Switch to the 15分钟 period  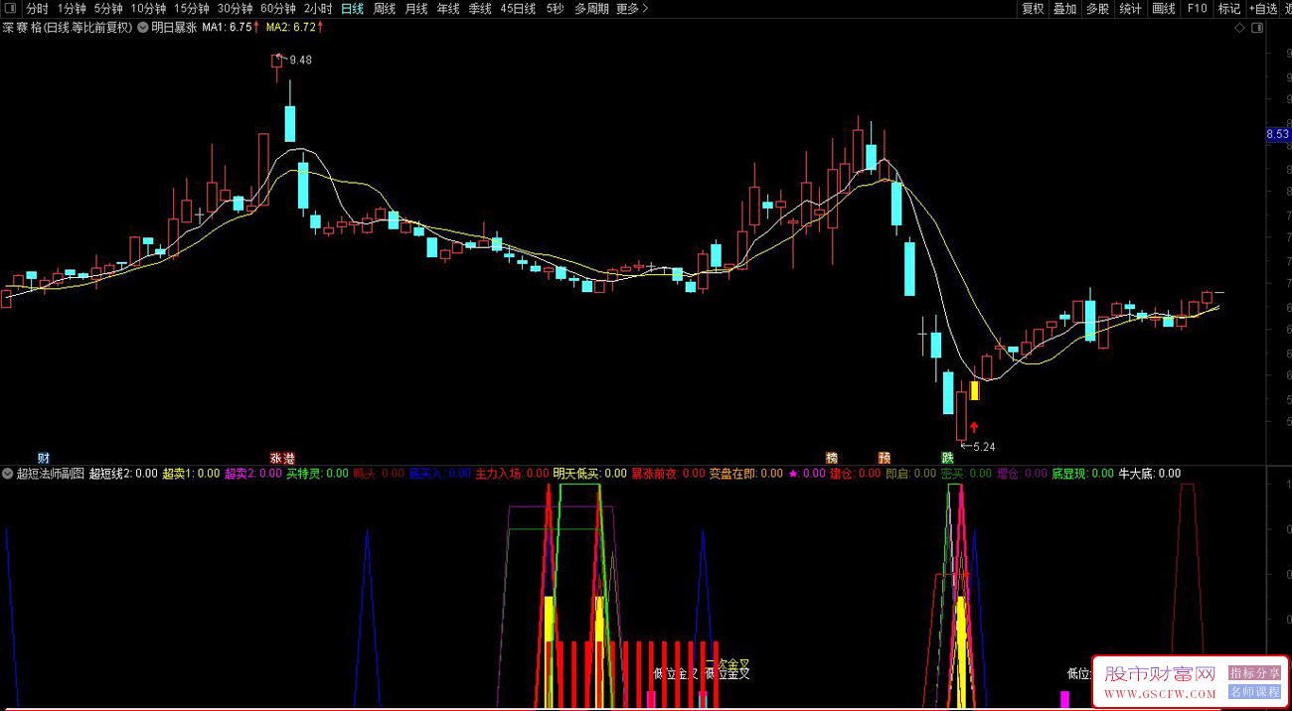click(x=192, y=9)
